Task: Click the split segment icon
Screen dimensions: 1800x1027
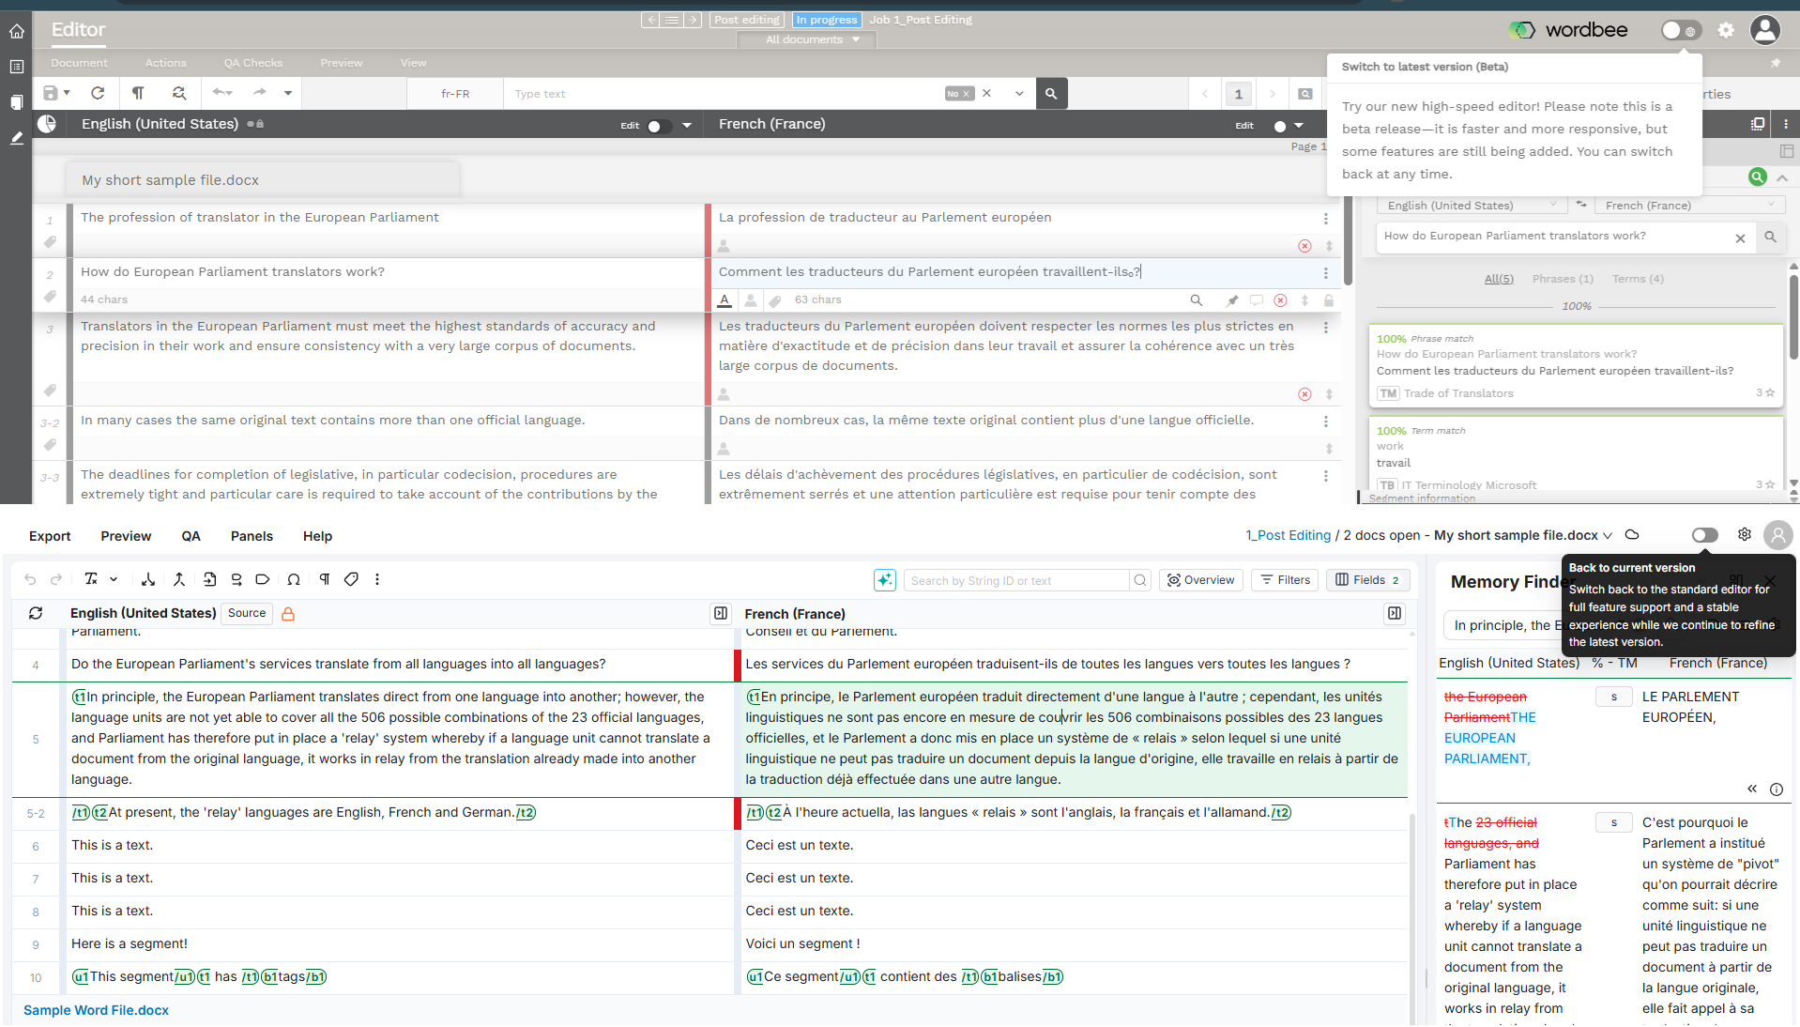Action: (x=148, y=580)
